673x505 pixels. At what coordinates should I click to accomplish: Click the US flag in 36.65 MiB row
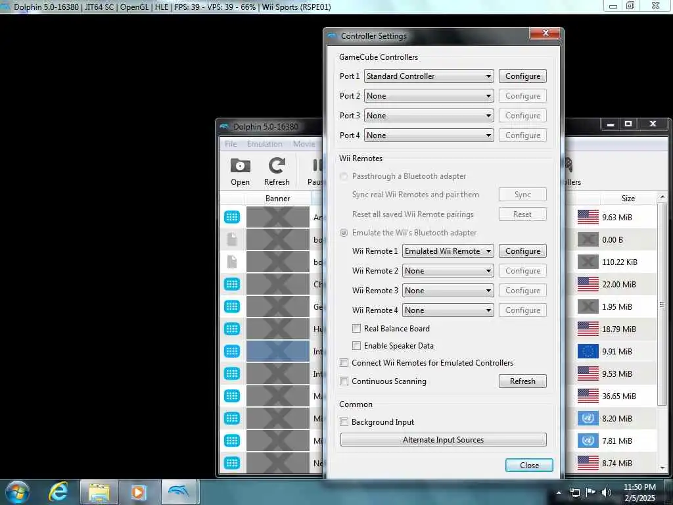(x=588, y=396)
